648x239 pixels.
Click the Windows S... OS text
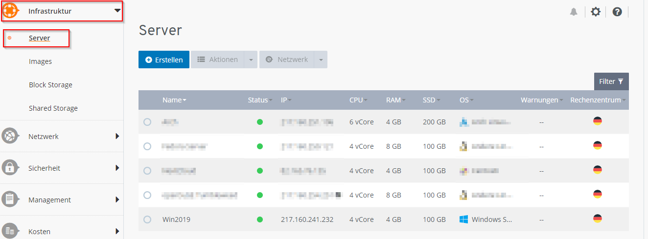click(492, 219)
